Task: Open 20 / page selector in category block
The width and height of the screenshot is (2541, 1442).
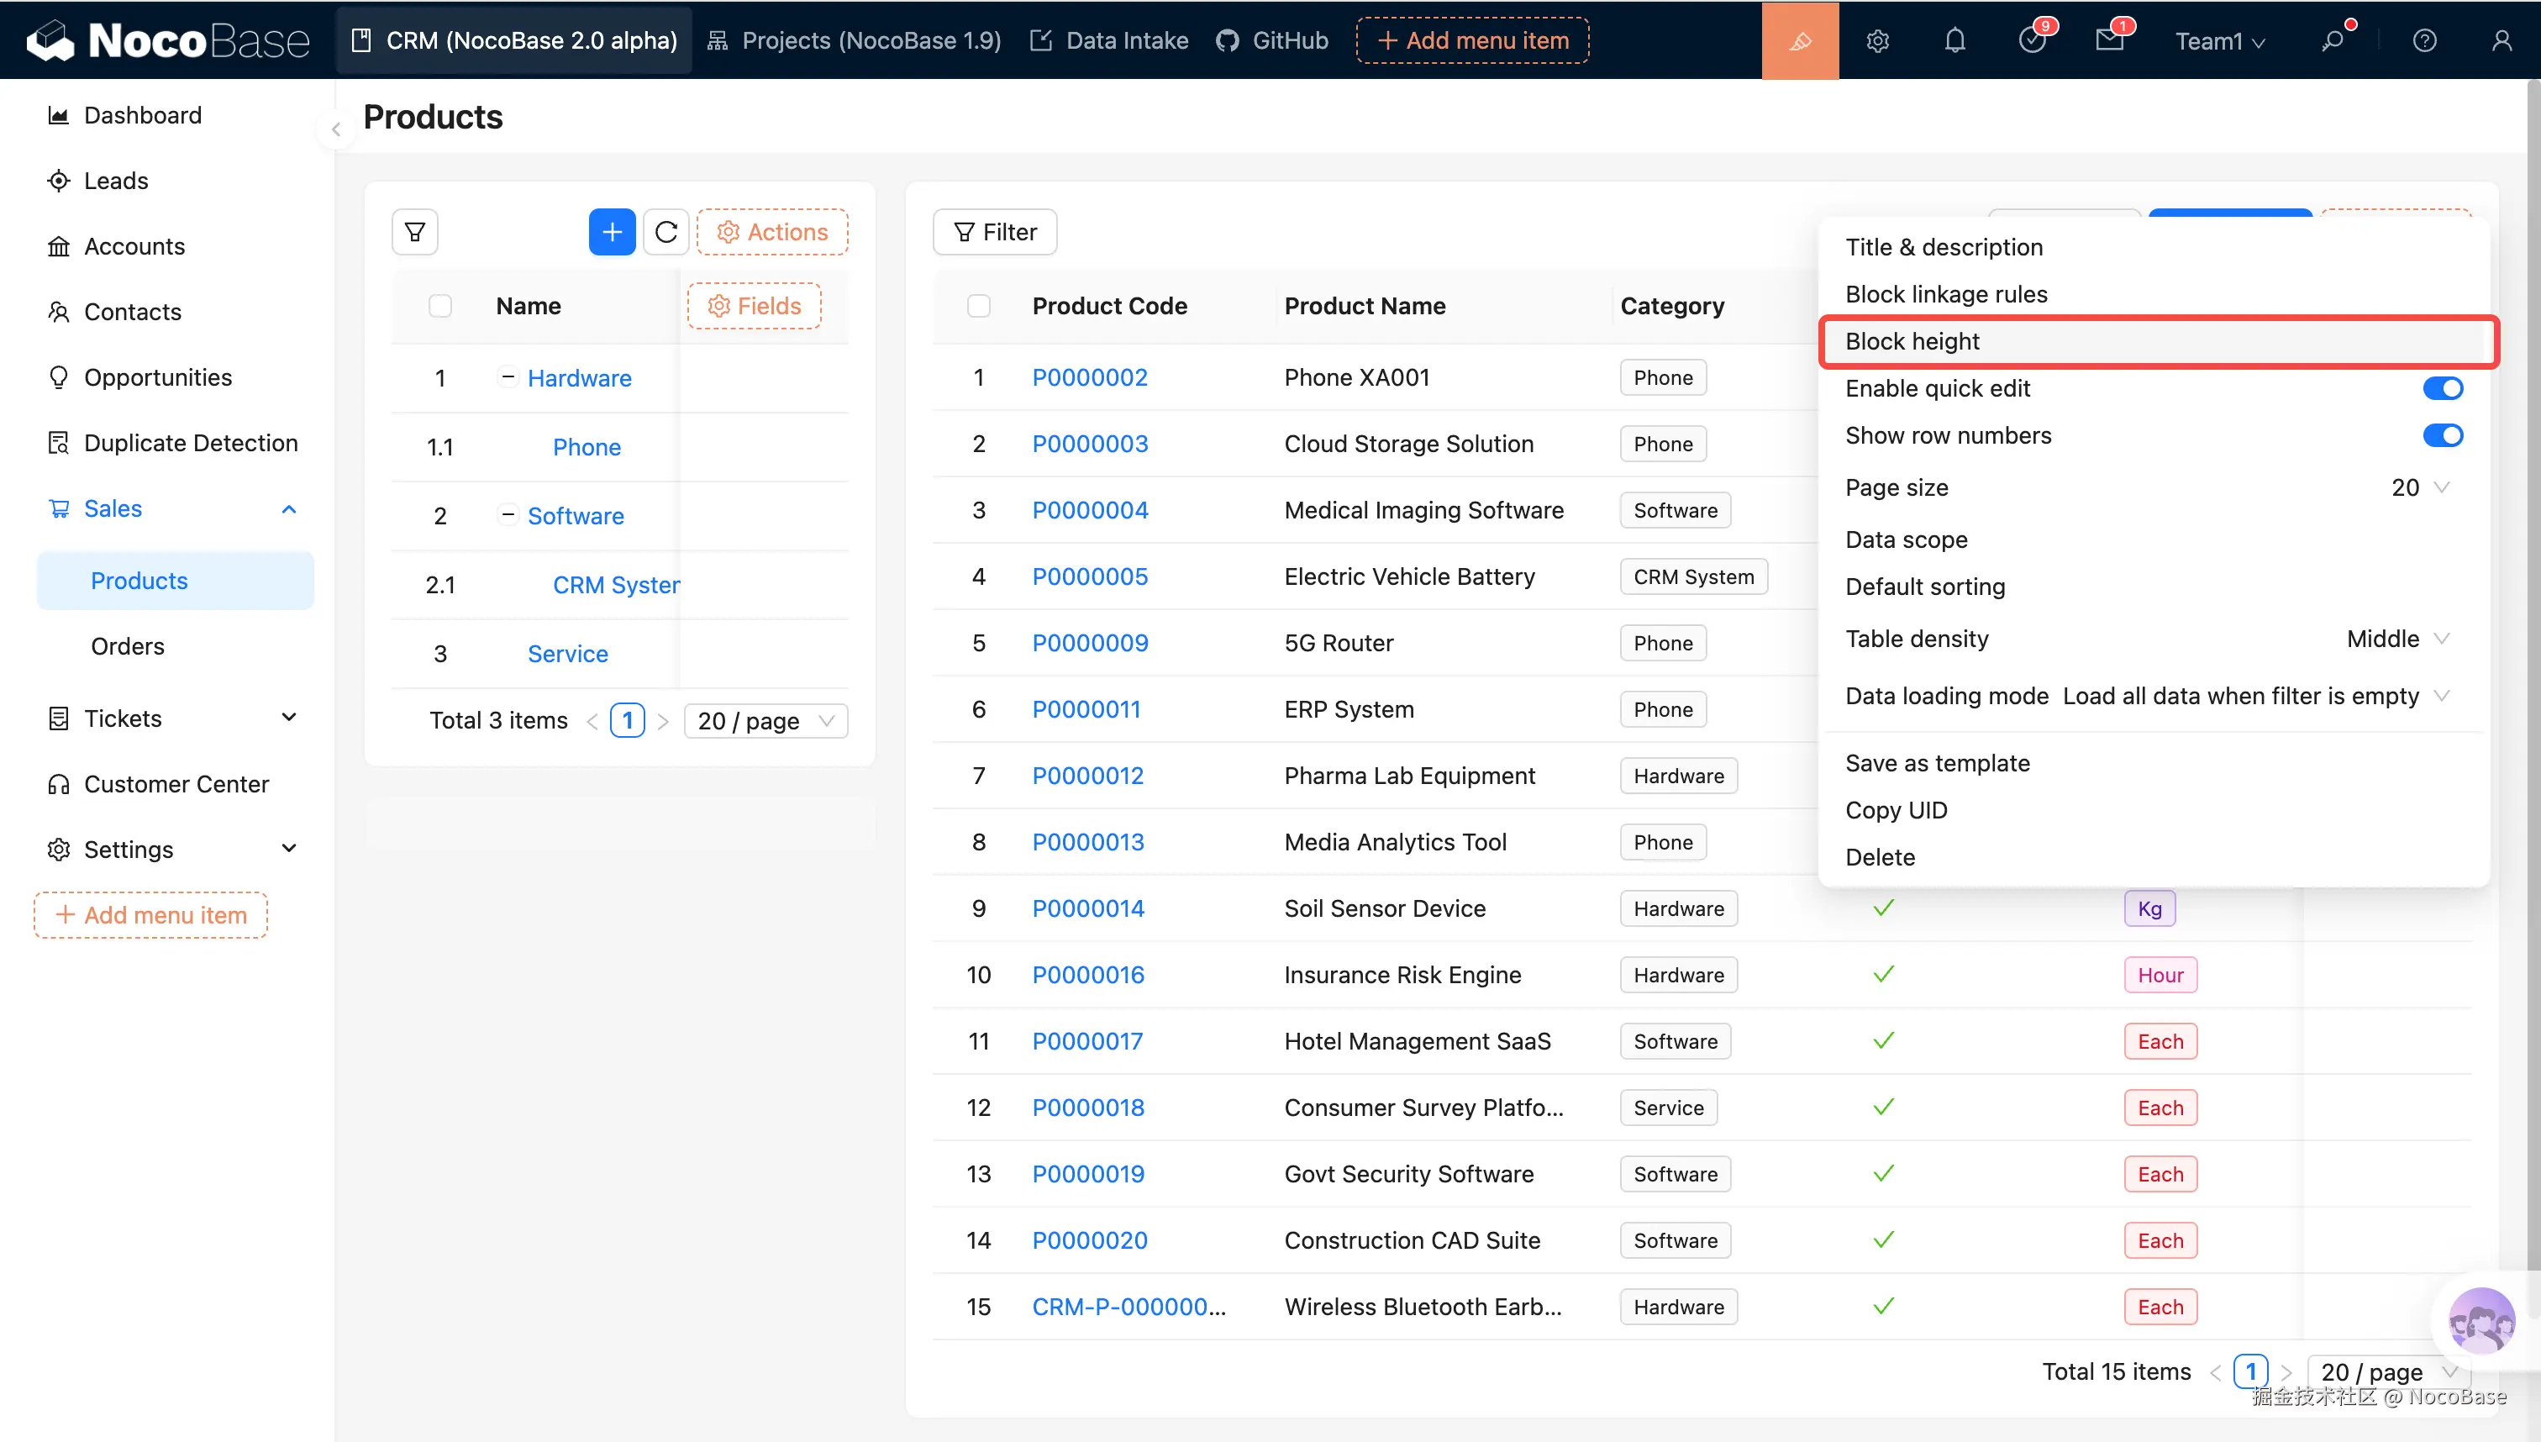Action: pyautogui.click(x=766, y=721)
